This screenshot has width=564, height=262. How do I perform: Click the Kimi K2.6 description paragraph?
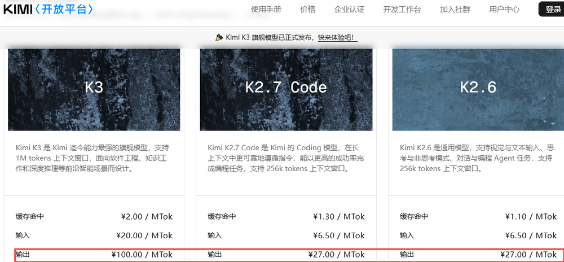(476, 158)
